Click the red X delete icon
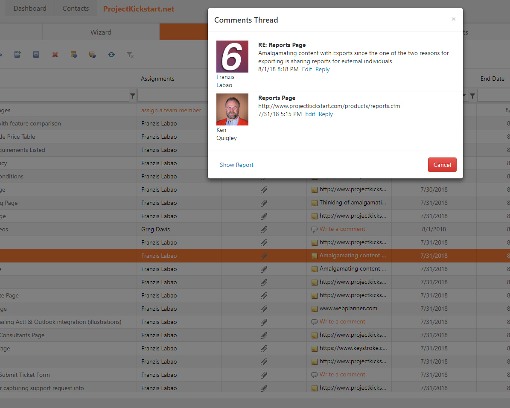Screen dimensions: 510x408 pos(55,55)
